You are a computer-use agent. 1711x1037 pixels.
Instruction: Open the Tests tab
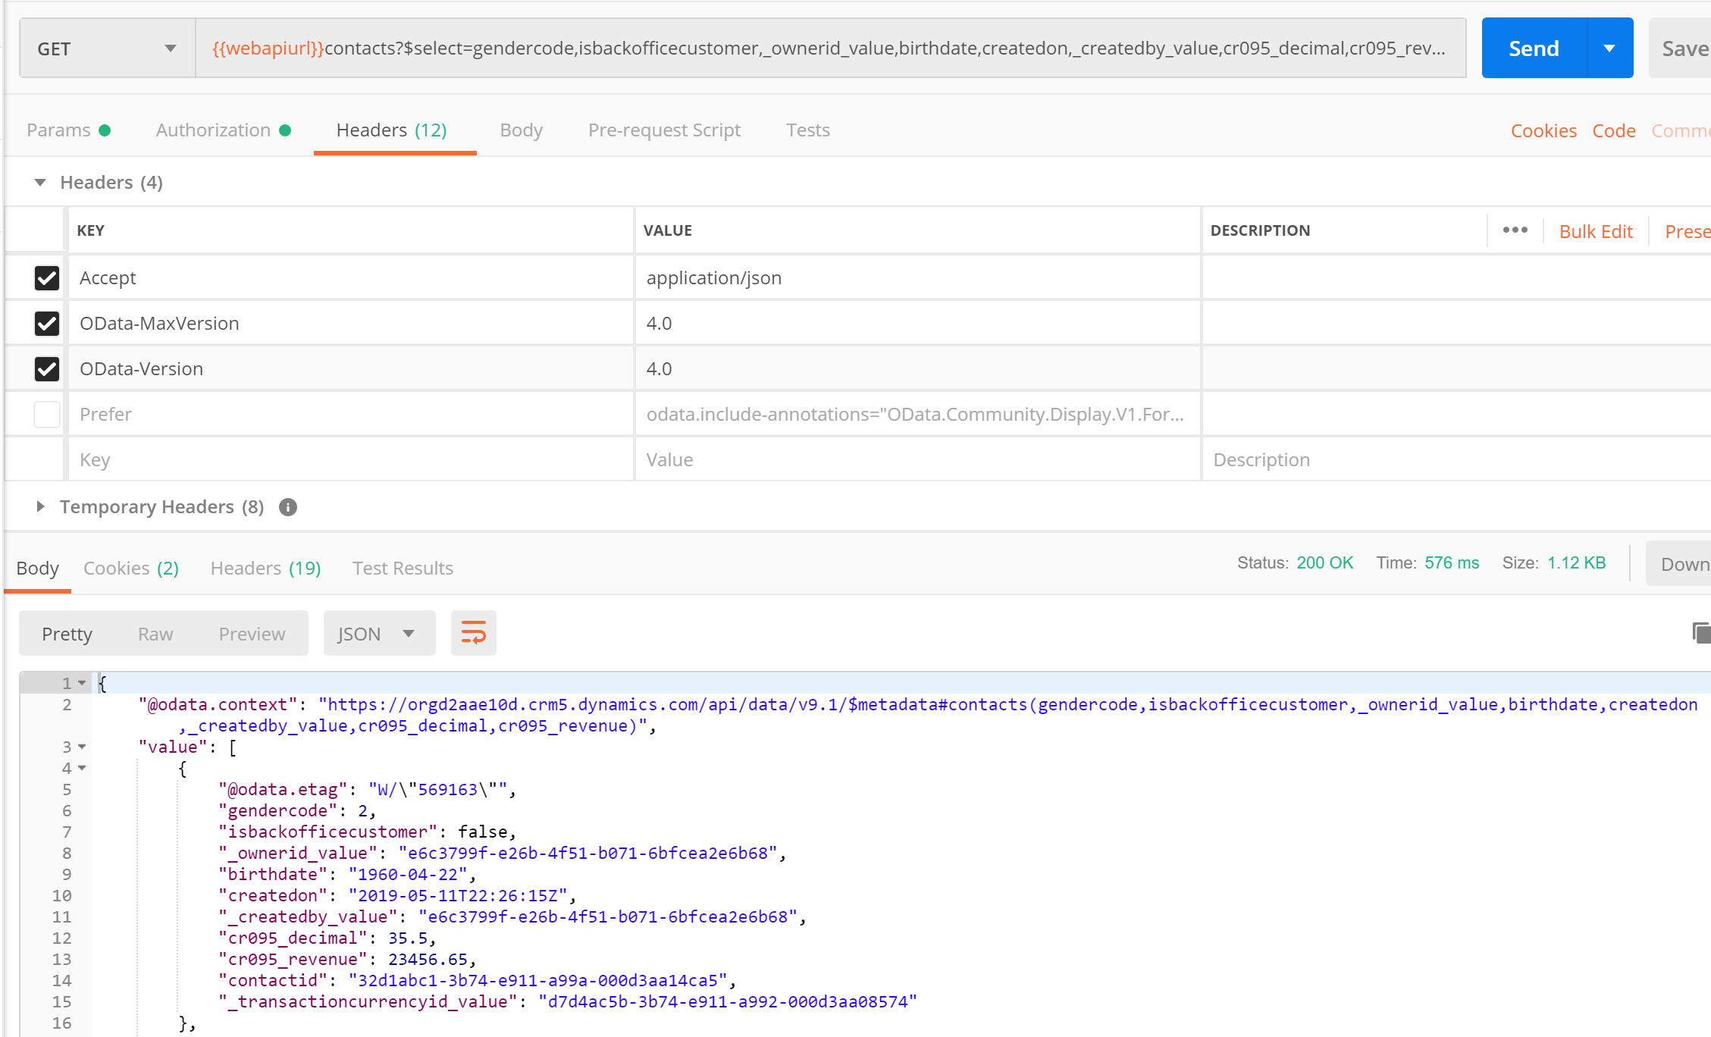pos(808,130)
